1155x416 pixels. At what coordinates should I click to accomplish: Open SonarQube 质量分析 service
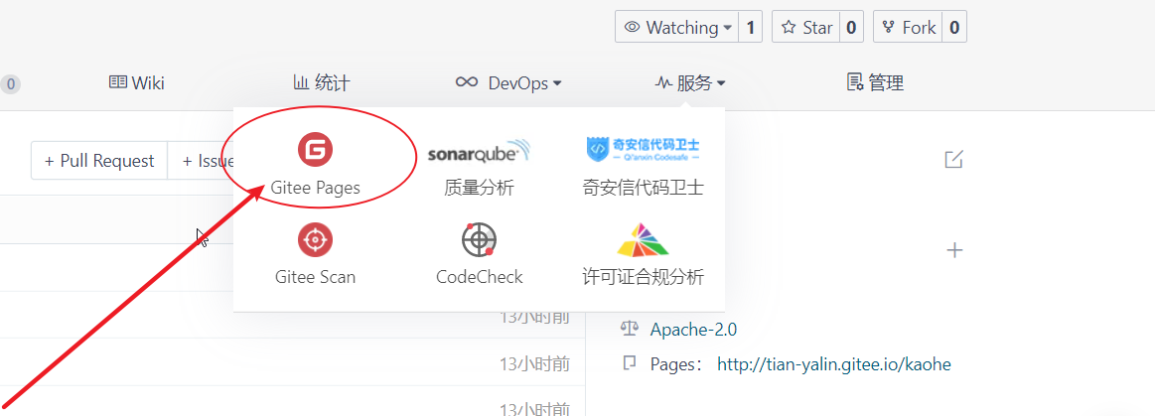point(479,167)
